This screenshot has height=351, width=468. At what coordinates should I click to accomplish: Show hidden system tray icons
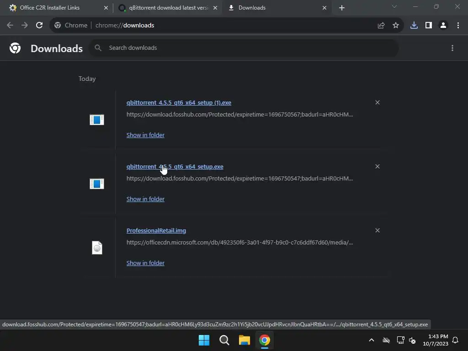coord(372,340)
